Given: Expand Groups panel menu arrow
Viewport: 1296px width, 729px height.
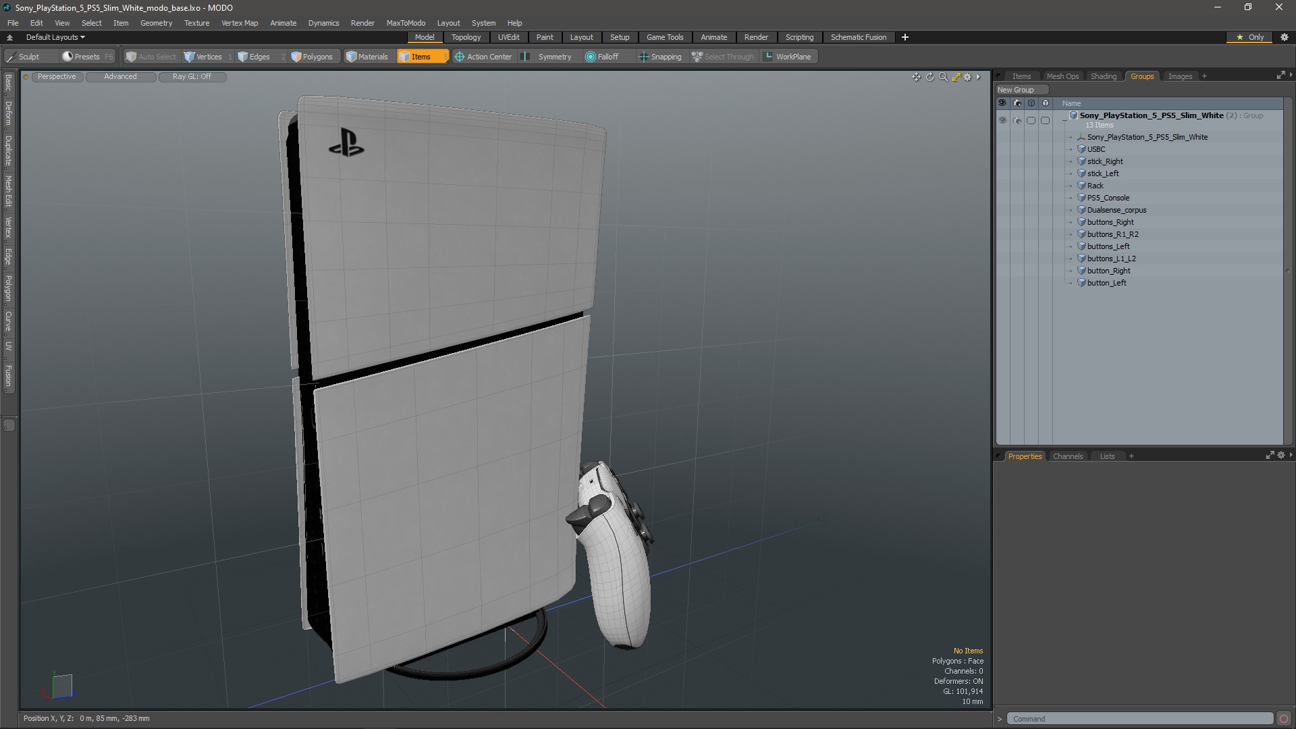Looking at the screenshot, I should (x=1291, y=76).
